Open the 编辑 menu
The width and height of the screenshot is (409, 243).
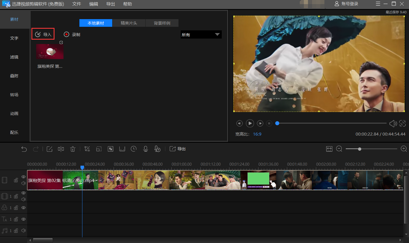point(94,4)
